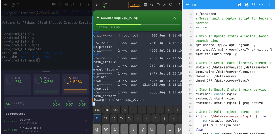Open the MEM 42% stats card
Viewport: 275px width, 134px height.
46,85
